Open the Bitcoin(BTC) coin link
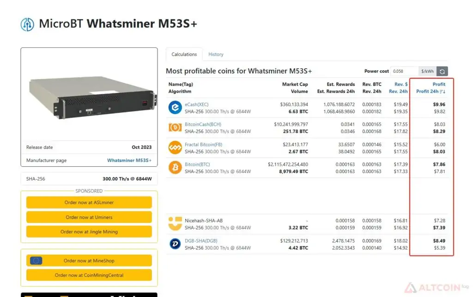The image size is (473, 297). (197, 164)
